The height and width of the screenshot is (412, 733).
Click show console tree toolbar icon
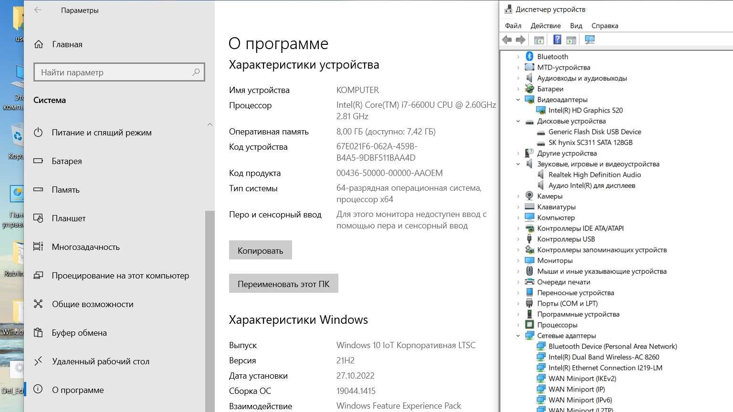point(539,40)
